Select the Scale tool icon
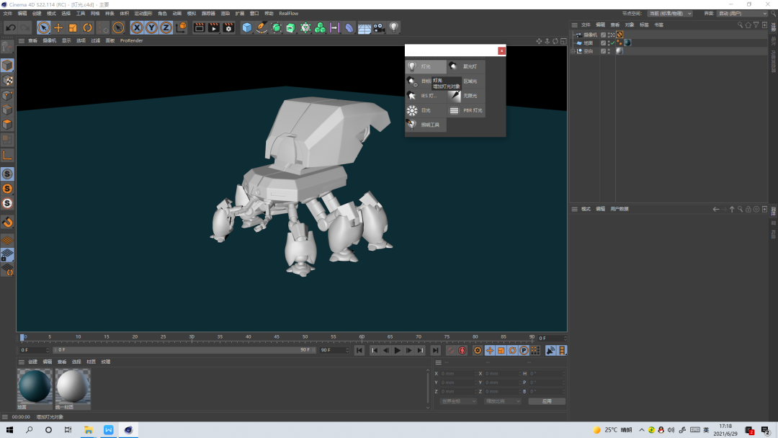Screen dimensions: 778x438 [73, 28]
